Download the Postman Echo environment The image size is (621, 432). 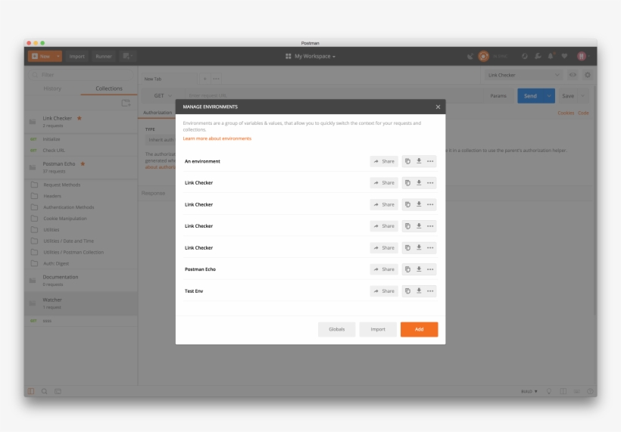tap(419, 269)
